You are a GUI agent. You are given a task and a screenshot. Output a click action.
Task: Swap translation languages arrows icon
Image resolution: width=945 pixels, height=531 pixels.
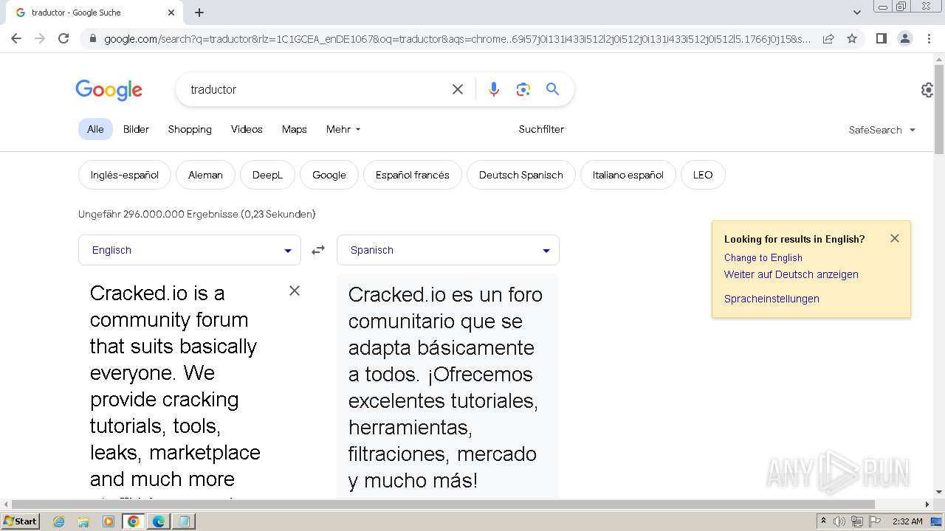[x=318, y=250]
